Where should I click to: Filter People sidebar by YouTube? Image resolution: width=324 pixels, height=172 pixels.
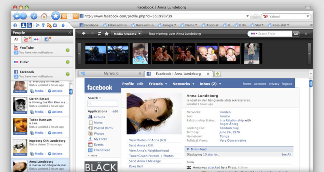(x=26, y=39)
